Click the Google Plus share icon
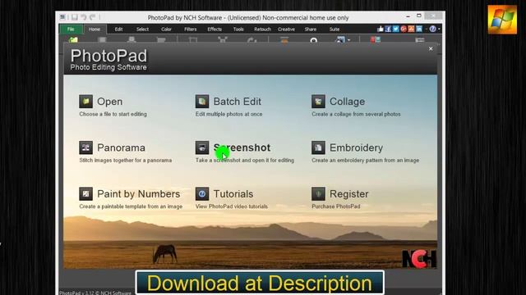Screen dimensions: 526x295 pos(404,29)
